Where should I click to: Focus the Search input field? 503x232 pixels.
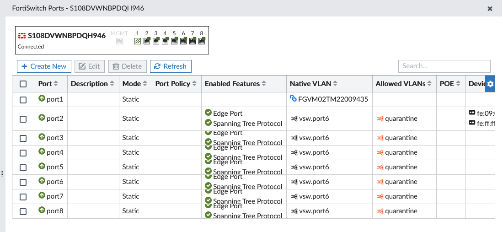pyautogui.click(x=444, y=66)
